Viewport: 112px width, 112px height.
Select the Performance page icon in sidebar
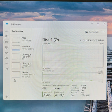[6, 42]
